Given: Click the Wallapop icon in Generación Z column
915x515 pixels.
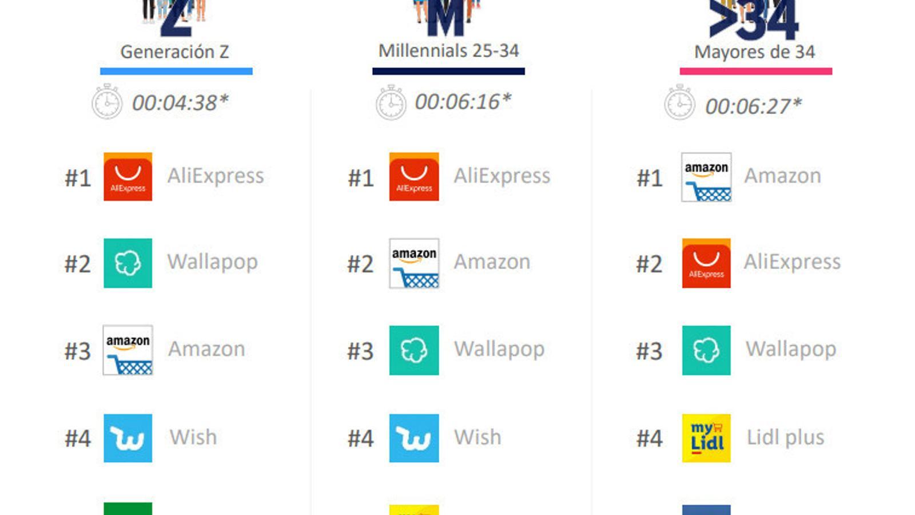Looking at the screenshot, I should pos(128,263).
